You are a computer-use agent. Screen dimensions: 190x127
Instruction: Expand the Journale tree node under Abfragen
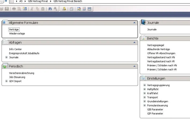(7, 57)
